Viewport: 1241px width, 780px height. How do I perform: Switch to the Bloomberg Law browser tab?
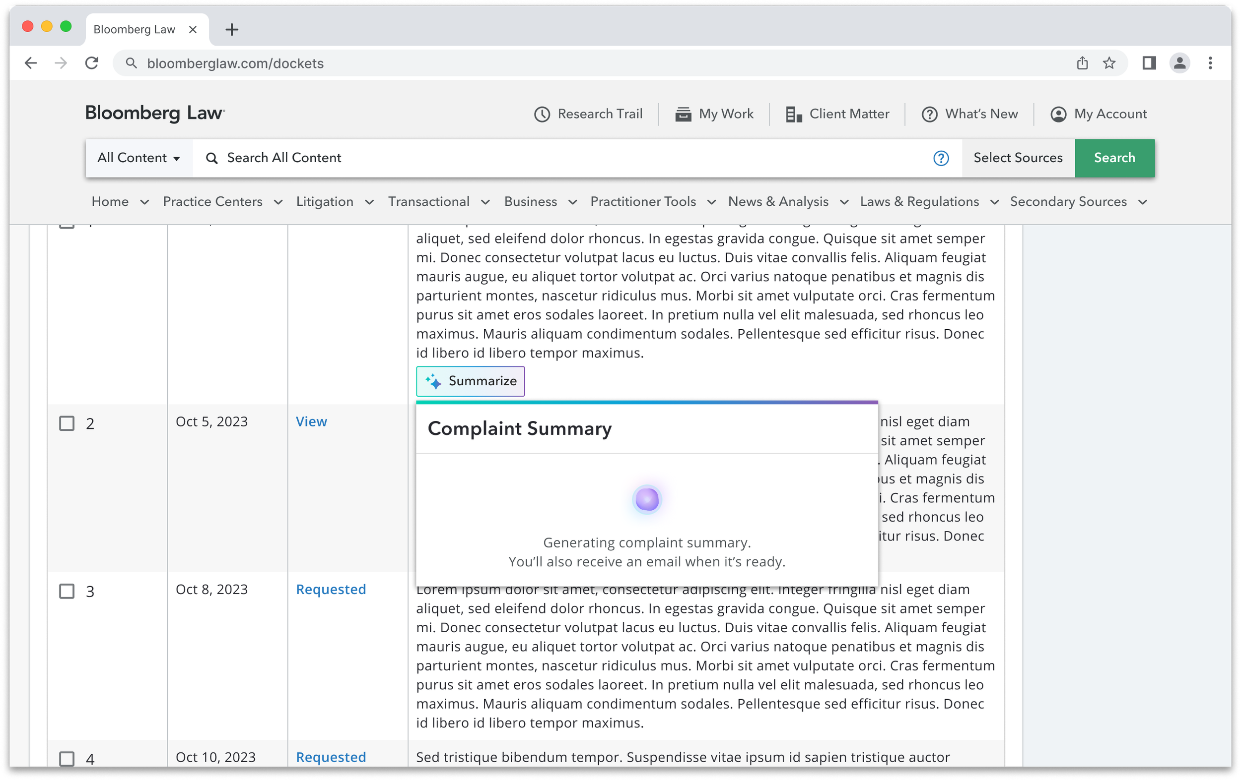coord(135,29)
